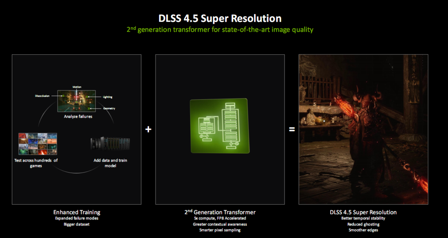
Task: Click the plus sign between panels
Action: click(x=148, y=129)
